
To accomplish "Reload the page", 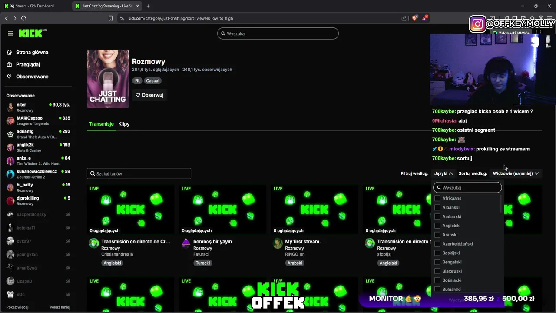I will click(23, 18).
